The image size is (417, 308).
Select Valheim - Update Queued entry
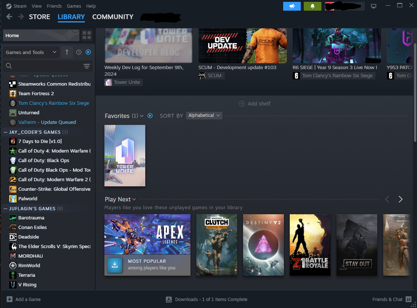48,122
